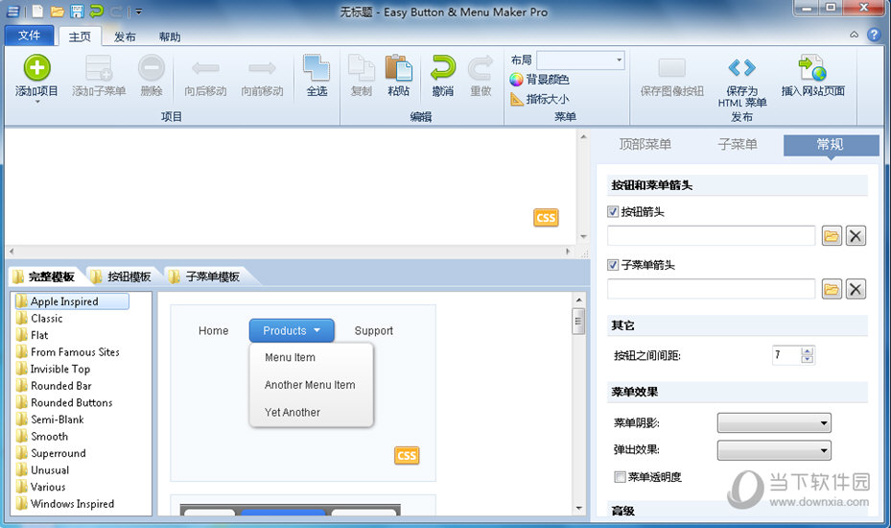Screen dimensions: 891x528
Task: Select the Apple Inspired template folder
Action: click(x=72, y=301)
